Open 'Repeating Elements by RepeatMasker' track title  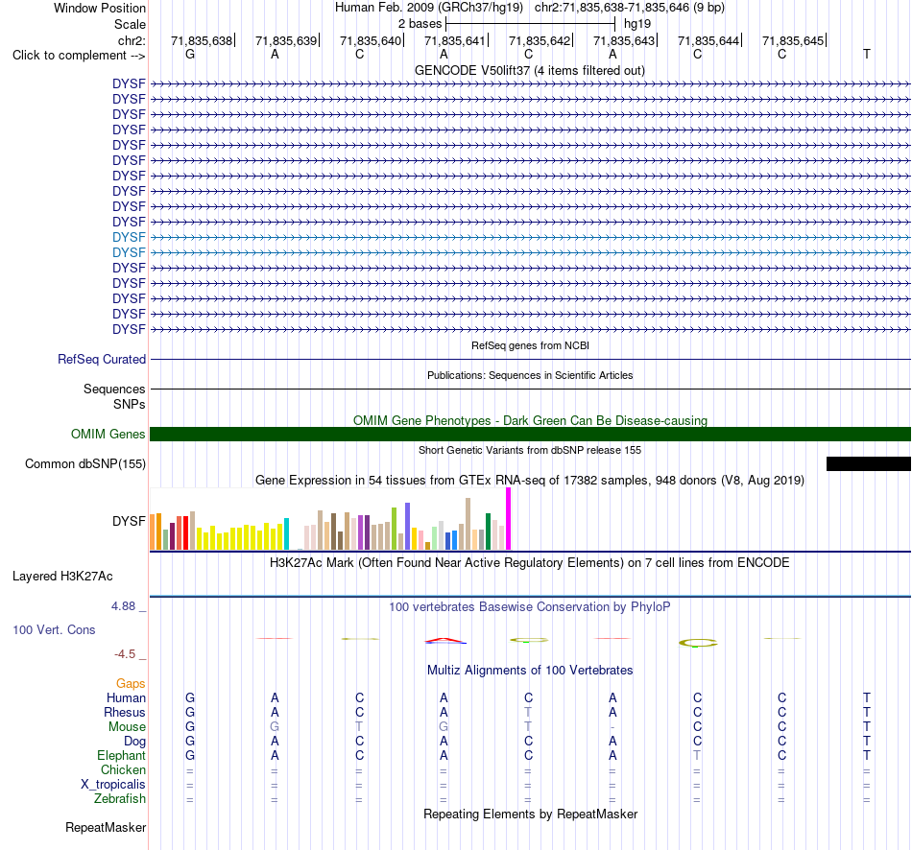(x=530, y=814)
